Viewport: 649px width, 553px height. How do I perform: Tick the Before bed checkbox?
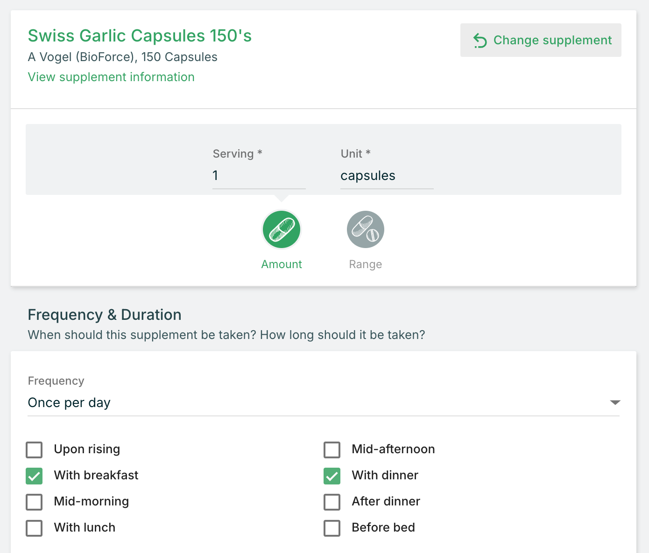(x=332, y=528)
